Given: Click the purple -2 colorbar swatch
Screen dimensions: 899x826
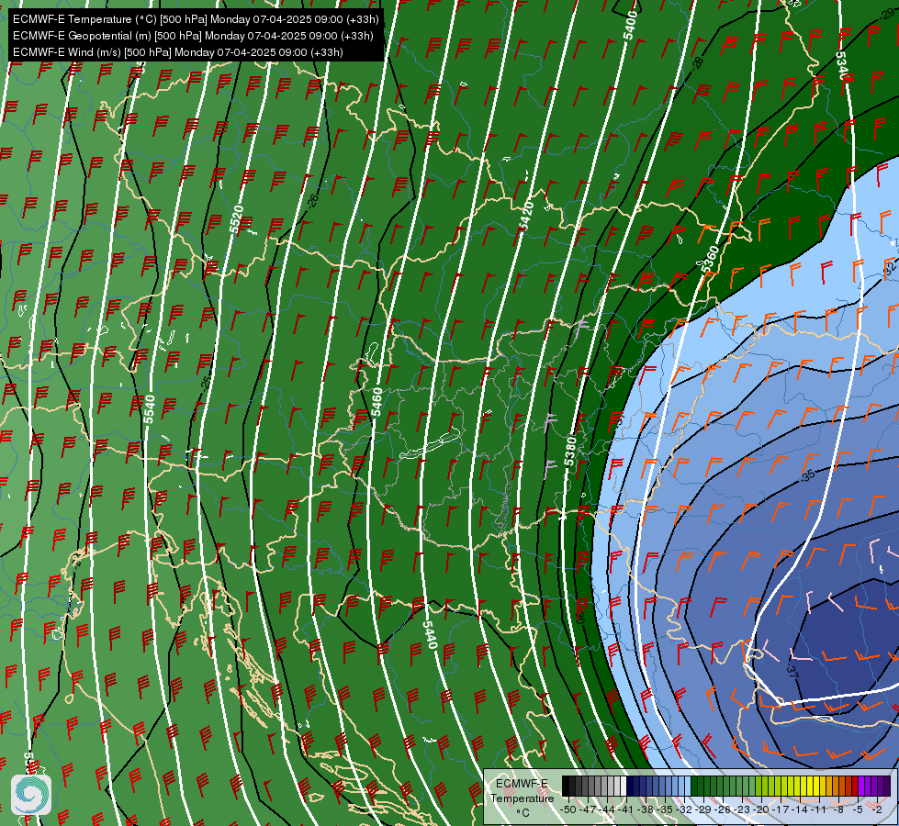Looking at the screenshot, I should [x=882, y=786].
